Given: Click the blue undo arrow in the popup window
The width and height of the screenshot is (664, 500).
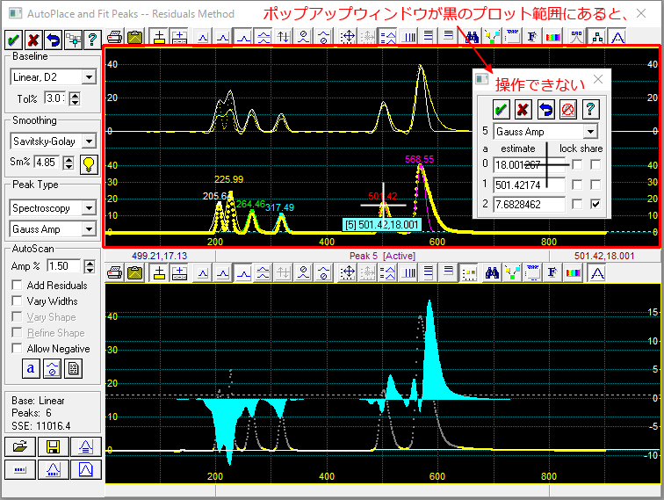Looking at the screenshot, I should (545, 109).
